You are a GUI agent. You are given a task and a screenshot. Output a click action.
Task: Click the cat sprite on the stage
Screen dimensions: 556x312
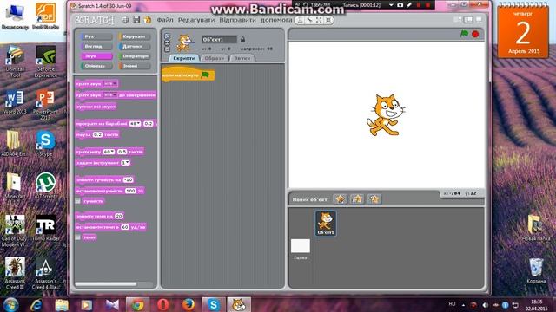[386, 115]
